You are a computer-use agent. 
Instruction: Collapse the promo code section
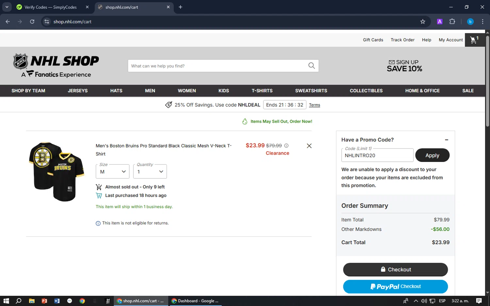pos(447,140)
